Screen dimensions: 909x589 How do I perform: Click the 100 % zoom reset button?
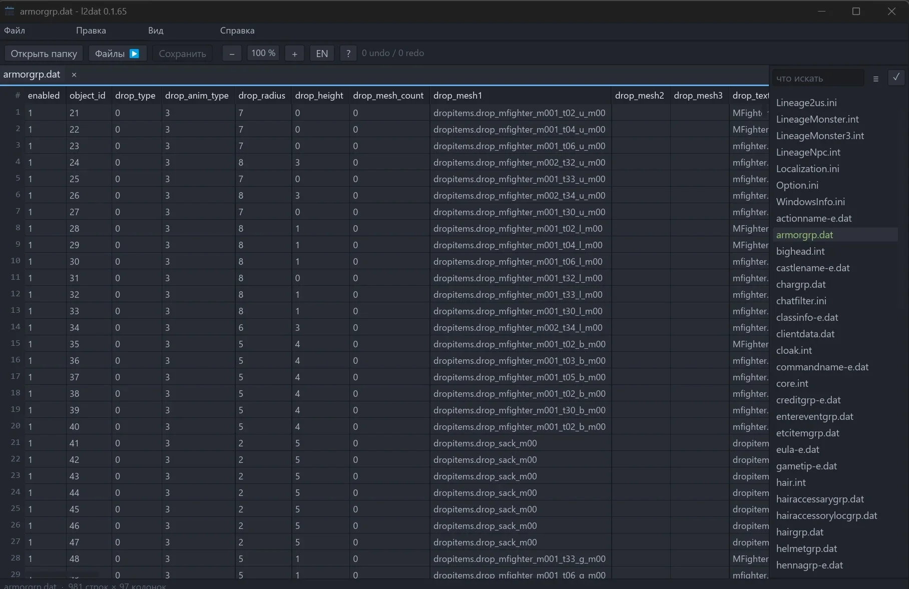263,53
